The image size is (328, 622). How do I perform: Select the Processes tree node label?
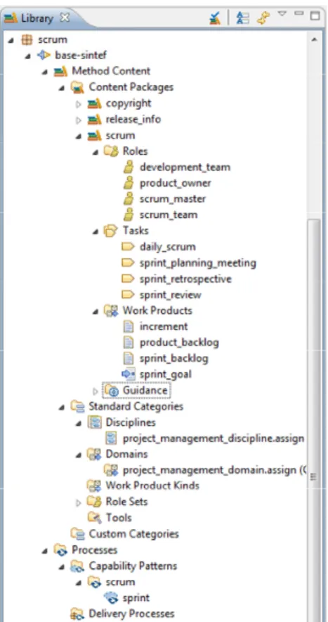coord(94,550)
